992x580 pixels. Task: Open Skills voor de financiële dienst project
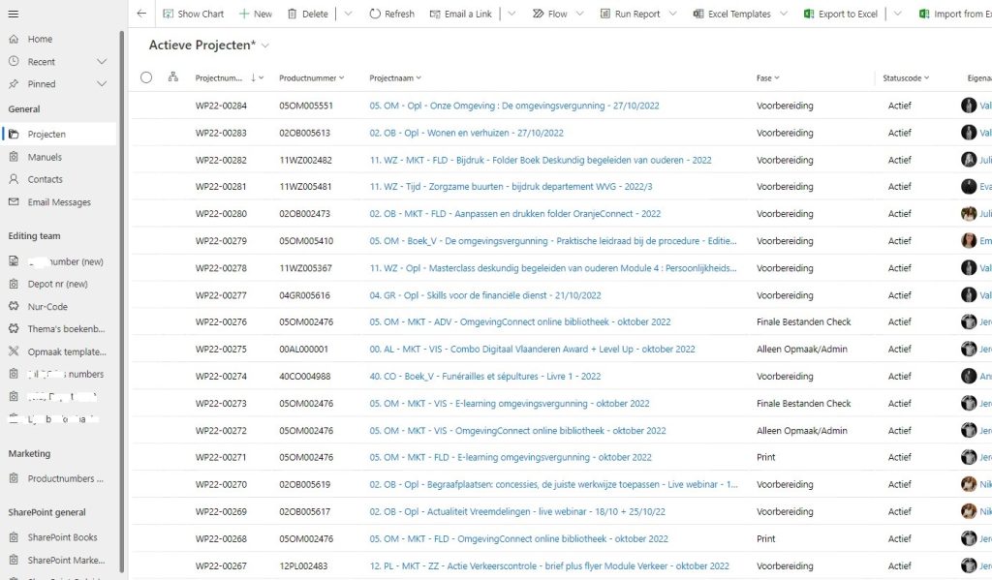tap(484, 295)
